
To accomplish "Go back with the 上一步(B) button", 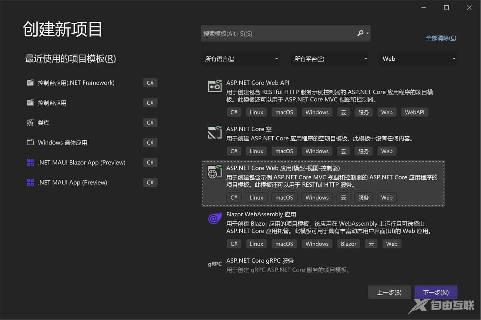I will [389, 292].
